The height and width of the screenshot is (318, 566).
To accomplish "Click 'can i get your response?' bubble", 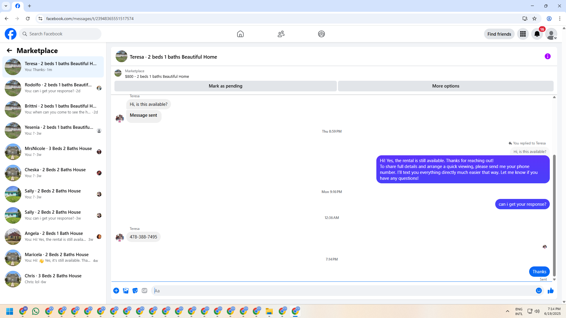I will (522, 204).
